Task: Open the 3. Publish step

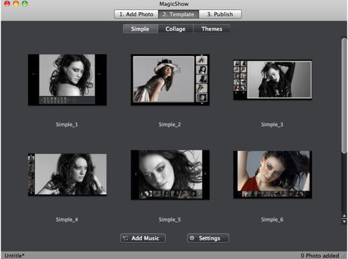Action: point(220,14)
